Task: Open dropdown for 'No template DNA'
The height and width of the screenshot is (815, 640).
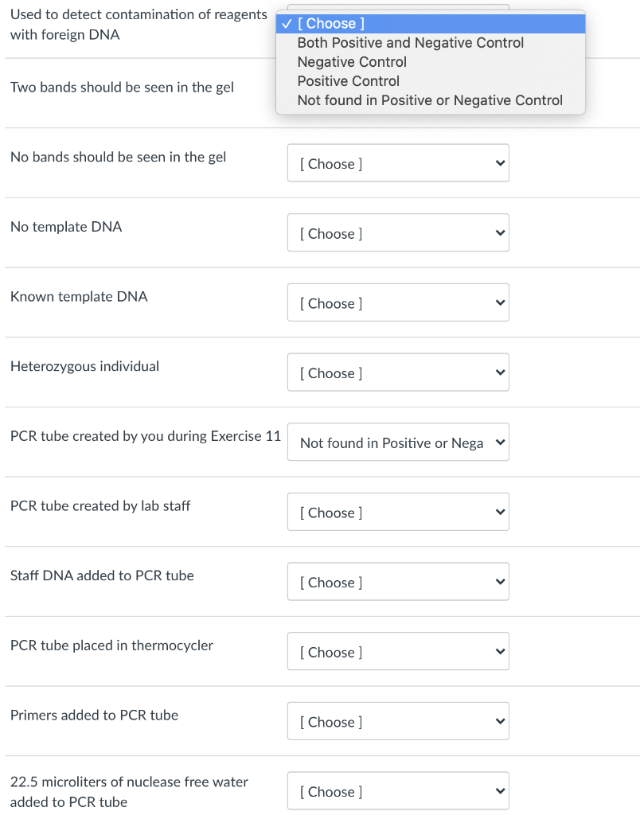Action: (x=398, y=234)
